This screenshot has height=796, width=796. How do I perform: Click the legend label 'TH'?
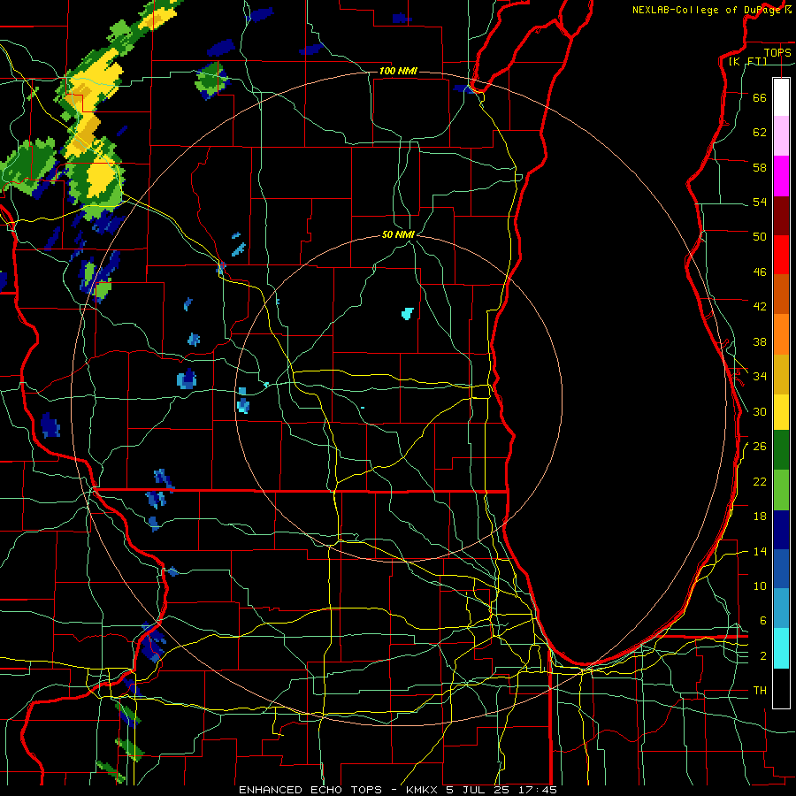click(760, 691)
